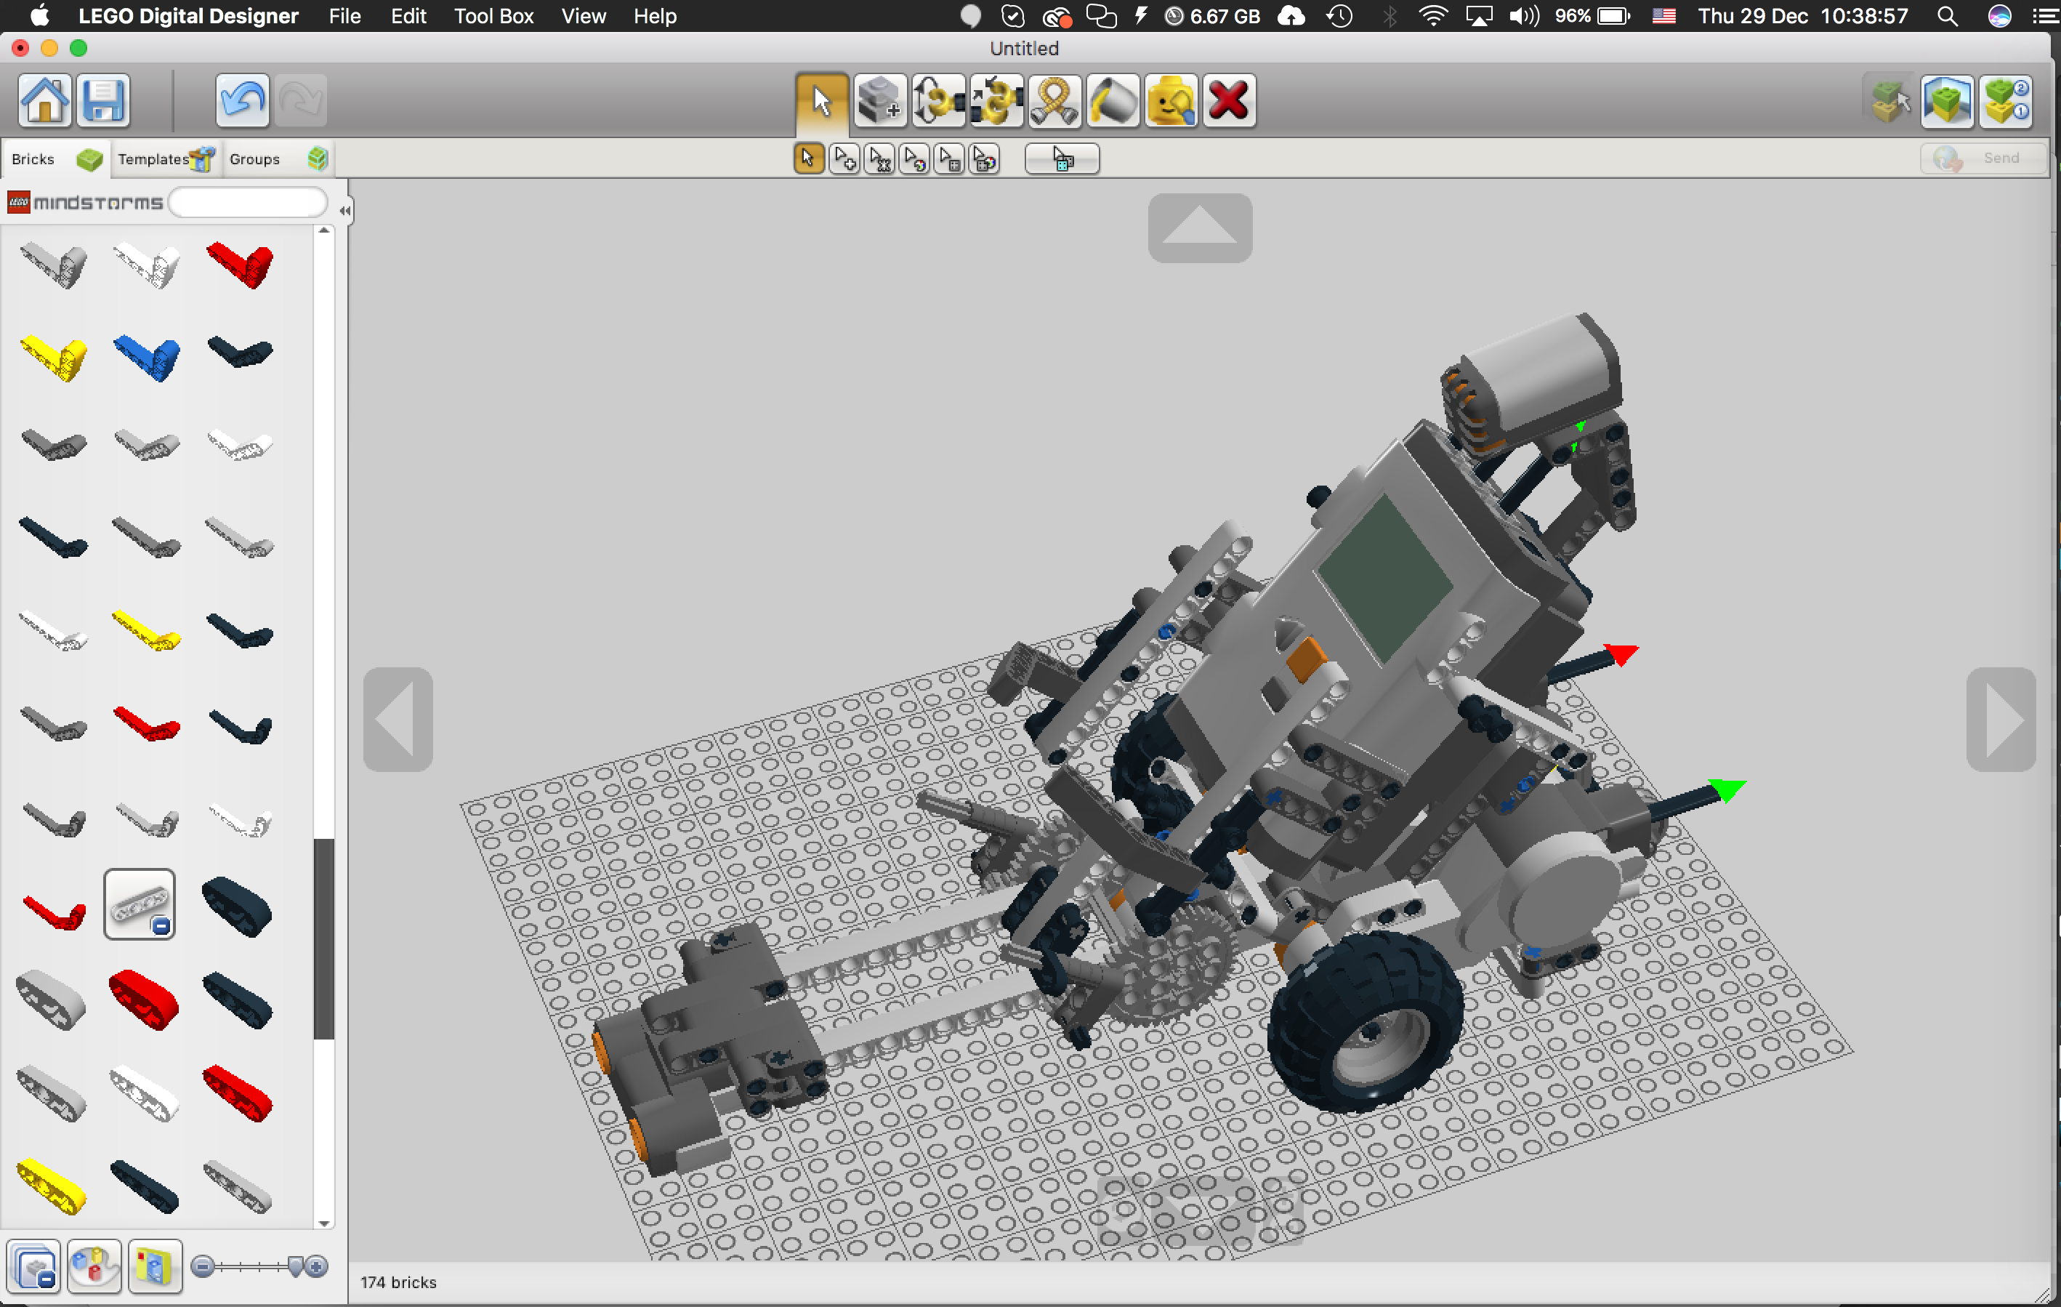The height and width of the screenshot is (1307, 2061).
Task: Enable the multiple selection cursor mode
Action: click(844, 158)
